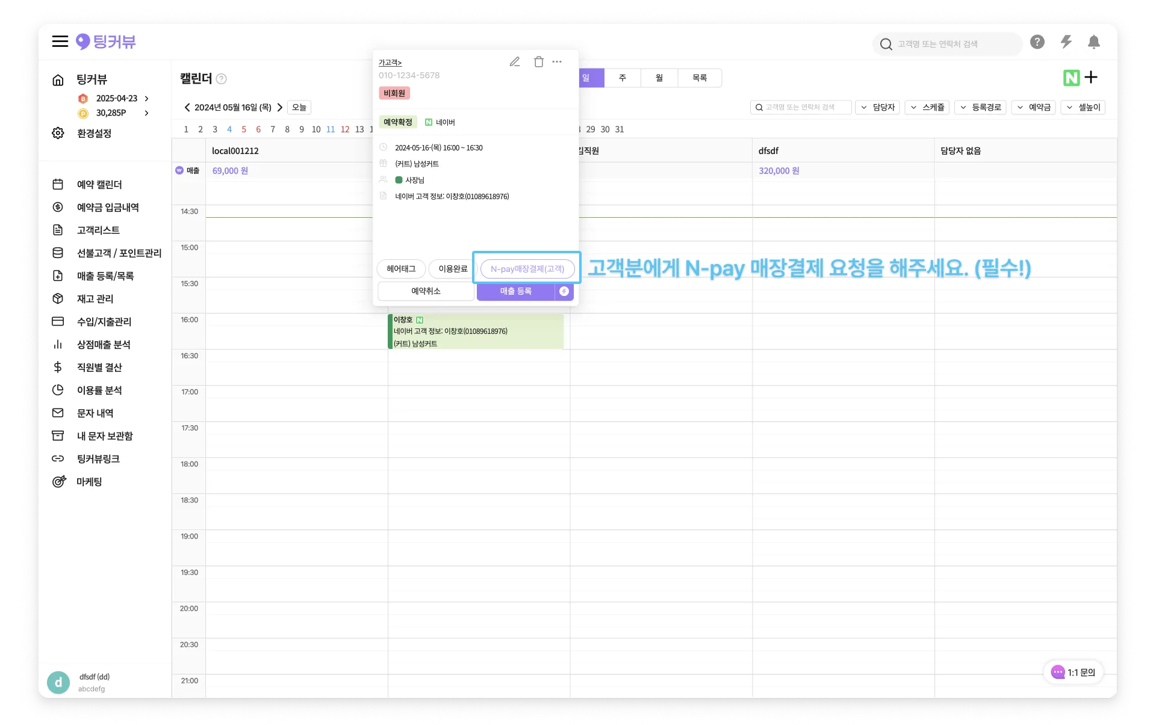This screenshot has height=725, width=1156.
Task: Click the pencil edit icon in reservation popup
Action: pos(515,62)
